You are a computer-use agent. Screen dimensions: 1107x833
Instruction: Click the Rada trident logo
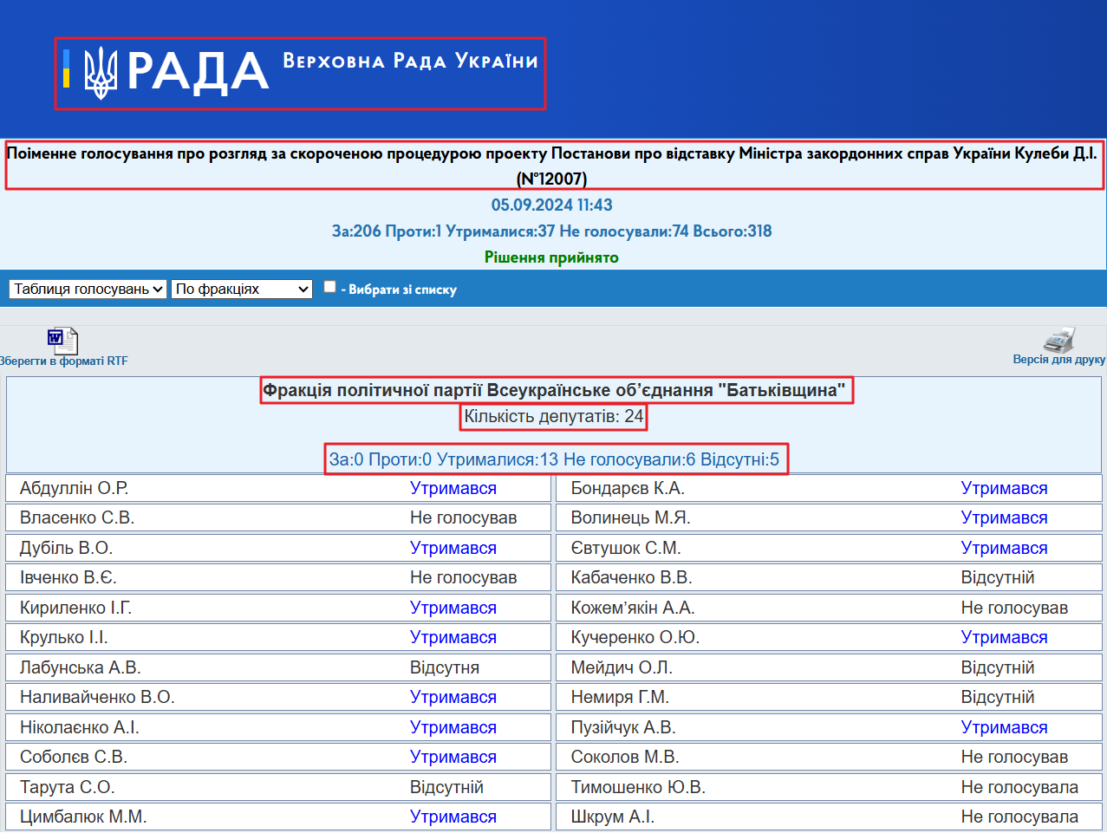point(101,72)
